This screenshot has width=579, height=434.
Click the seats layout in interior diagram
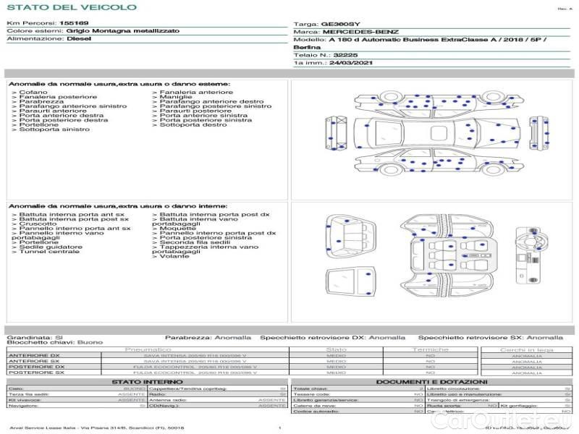455,255
